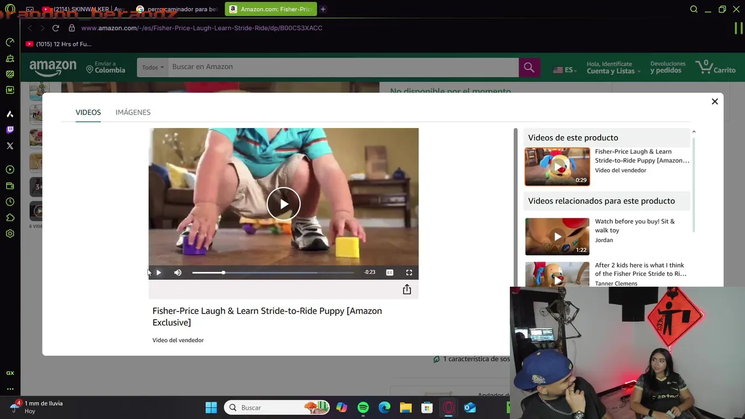Click the 'Buscar en Amazon' search field

point(343,67)
